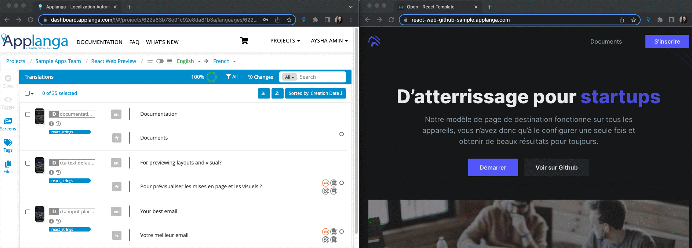The height and width of the screenshot is (248, 692).
Task: Open WHAT'S NEW in the Applanga menu
Action: (x=162, y=42)
